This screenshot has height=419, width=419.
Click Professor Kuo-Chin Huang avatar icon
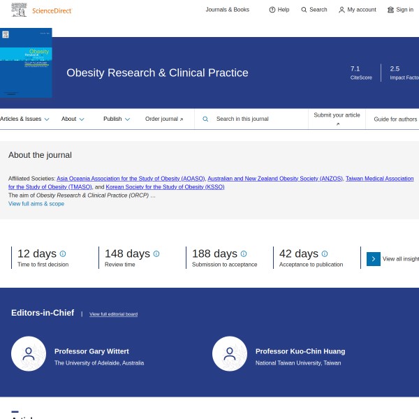click(x=230, y=353)
